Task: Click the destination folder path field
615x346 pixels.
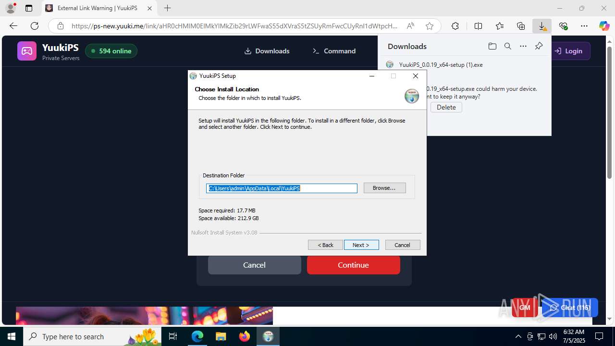Action: pyautogui.click(x=282, y=188)
